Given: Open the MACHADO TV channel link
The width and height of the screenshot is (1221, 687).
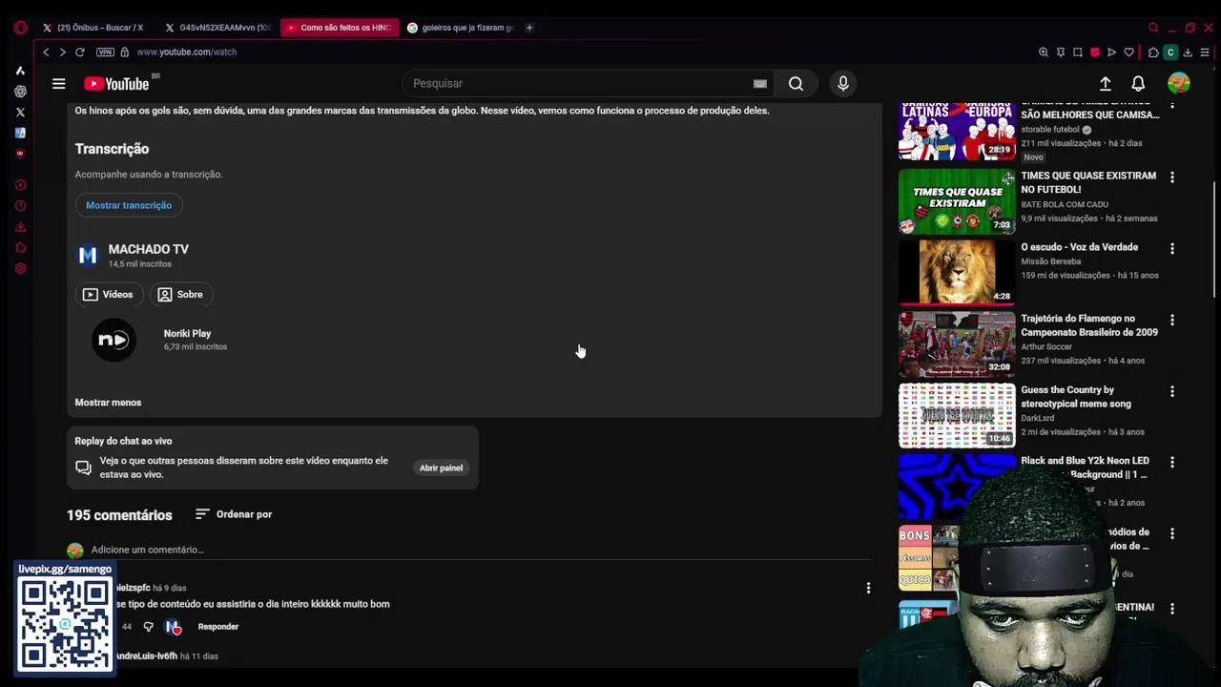Looking at the screenshot, I should (148, 249).
